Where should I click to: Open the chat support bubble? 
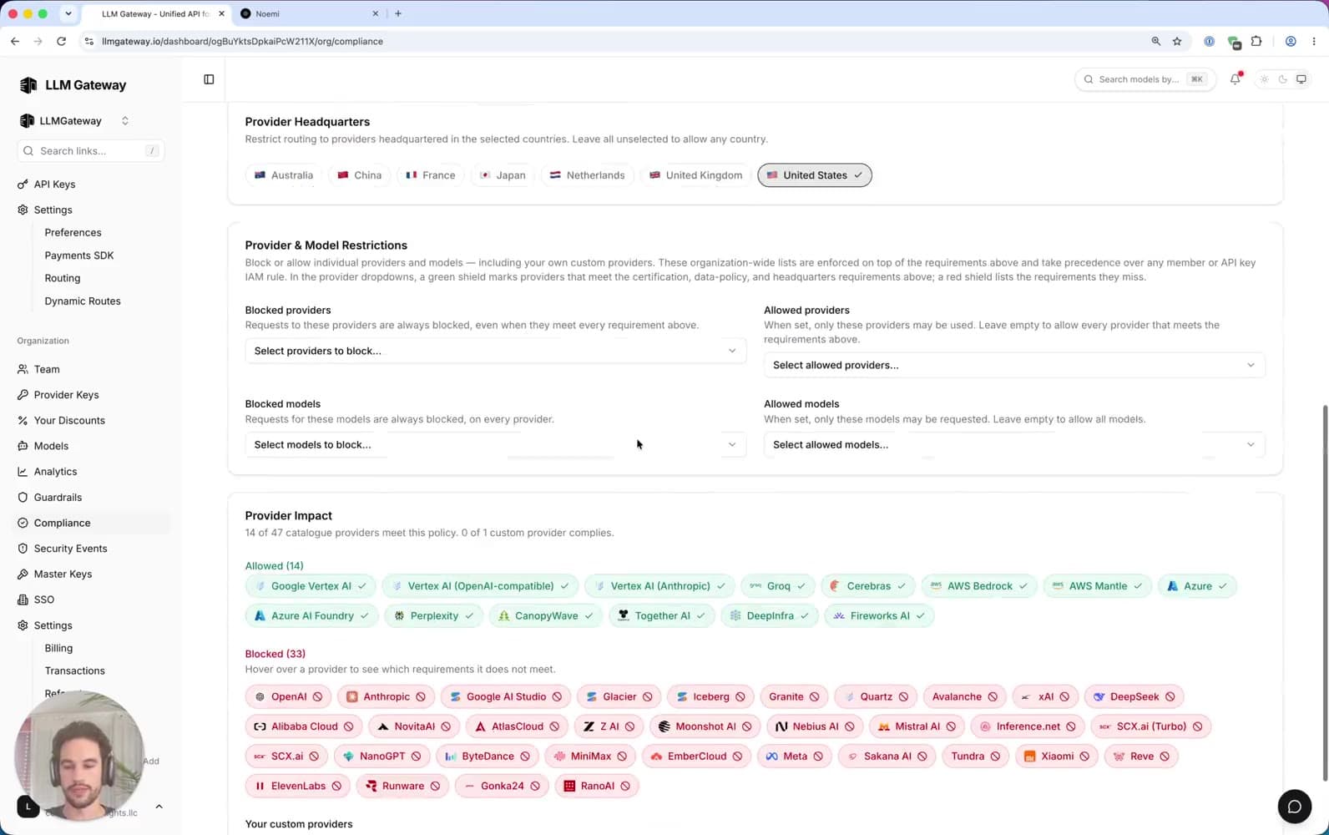1295,807
